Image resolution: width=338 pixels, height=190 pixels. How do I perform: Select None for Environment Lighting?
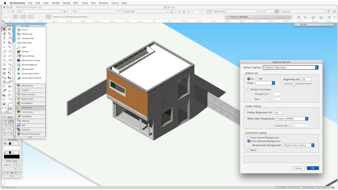point(249,150)
